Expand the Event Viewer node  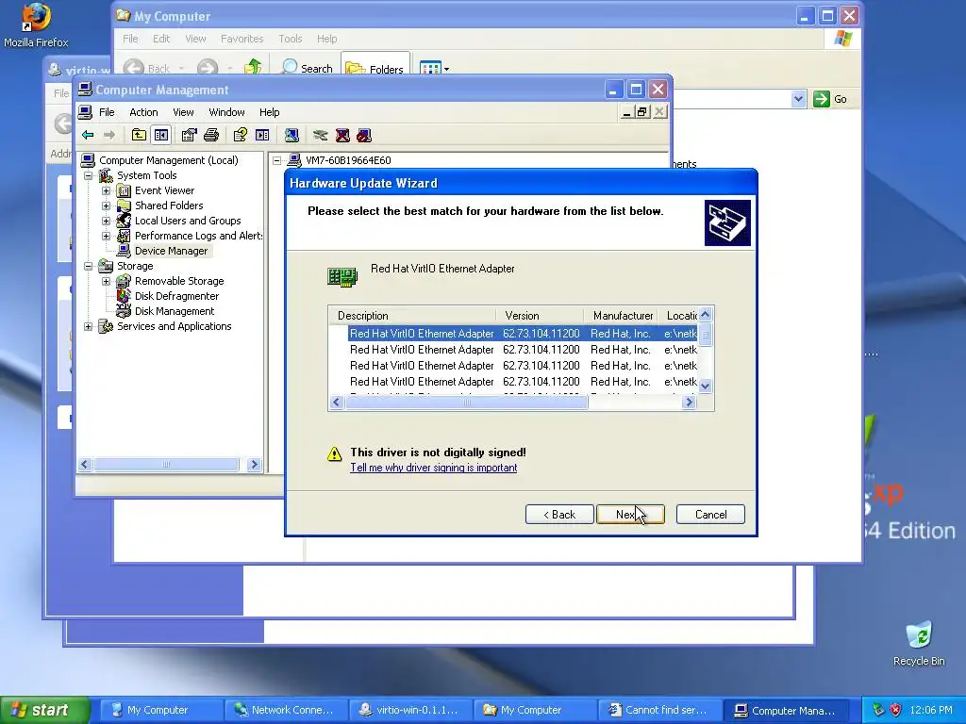pos(106,190)
